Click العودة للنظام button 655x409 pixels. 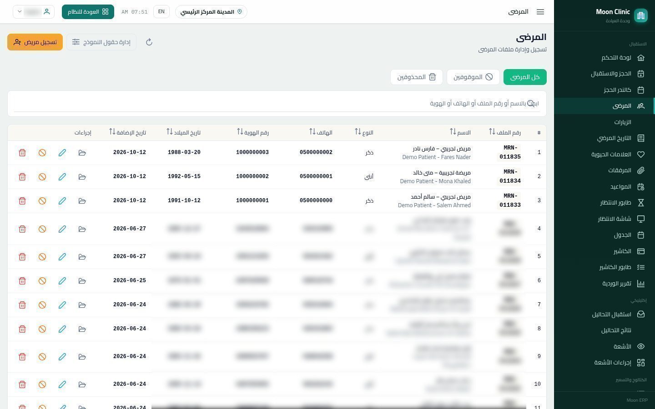[88, 12]
